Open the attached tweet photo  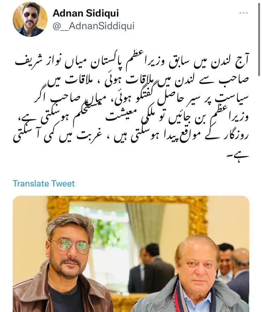click(131, 254)
